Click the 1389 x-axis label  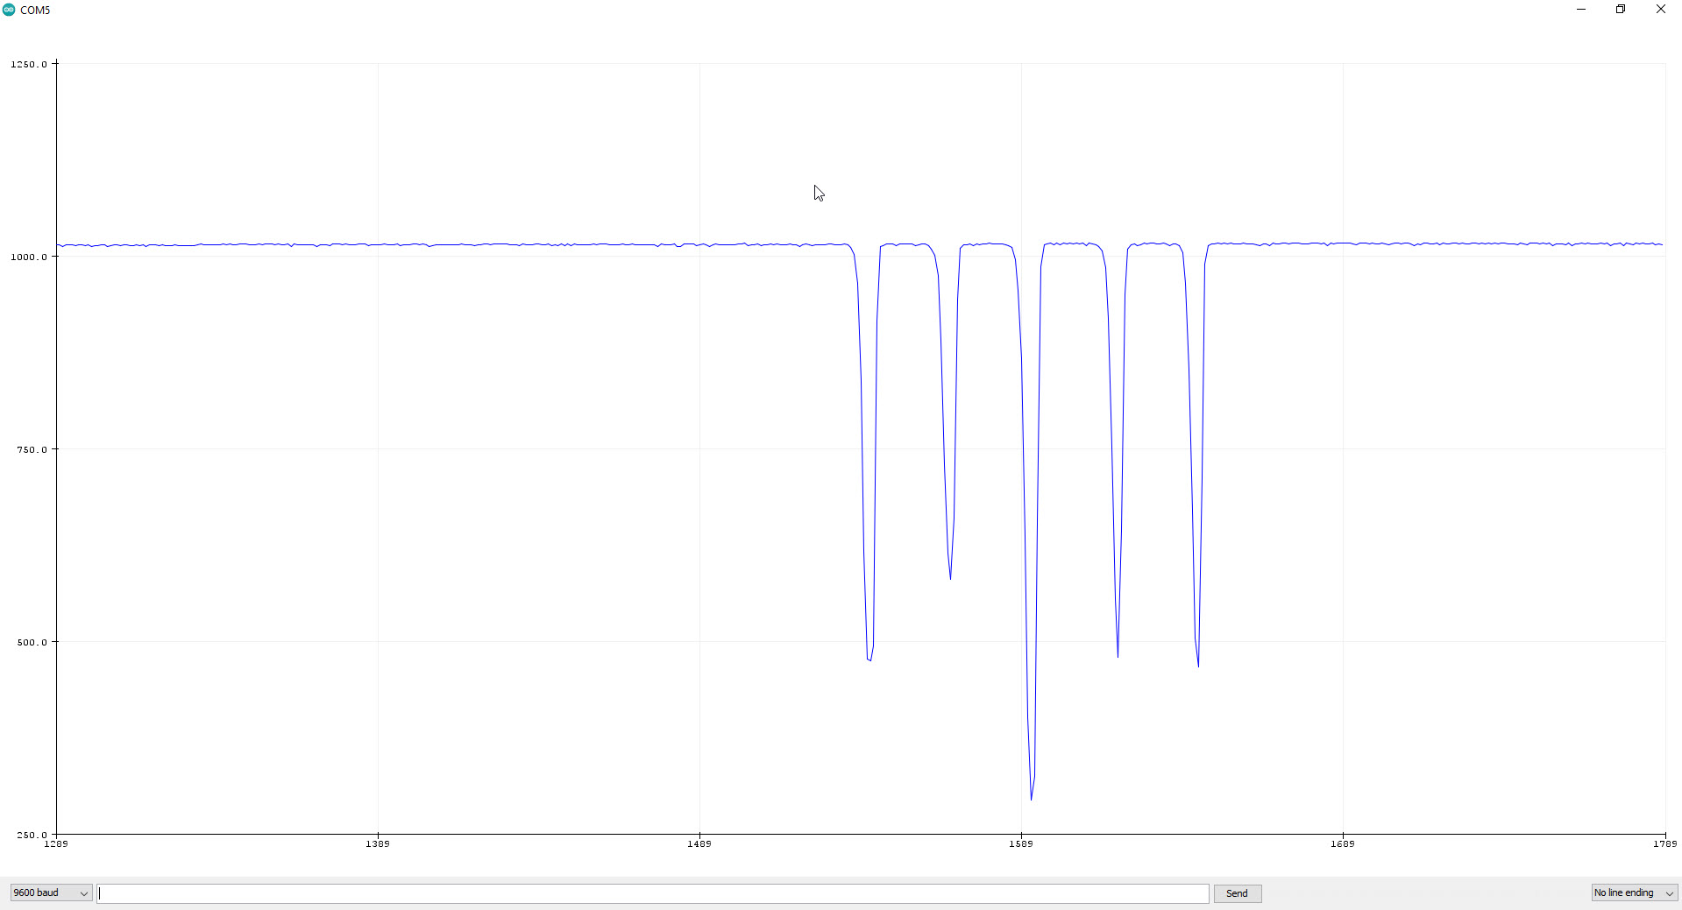point(378,843)
